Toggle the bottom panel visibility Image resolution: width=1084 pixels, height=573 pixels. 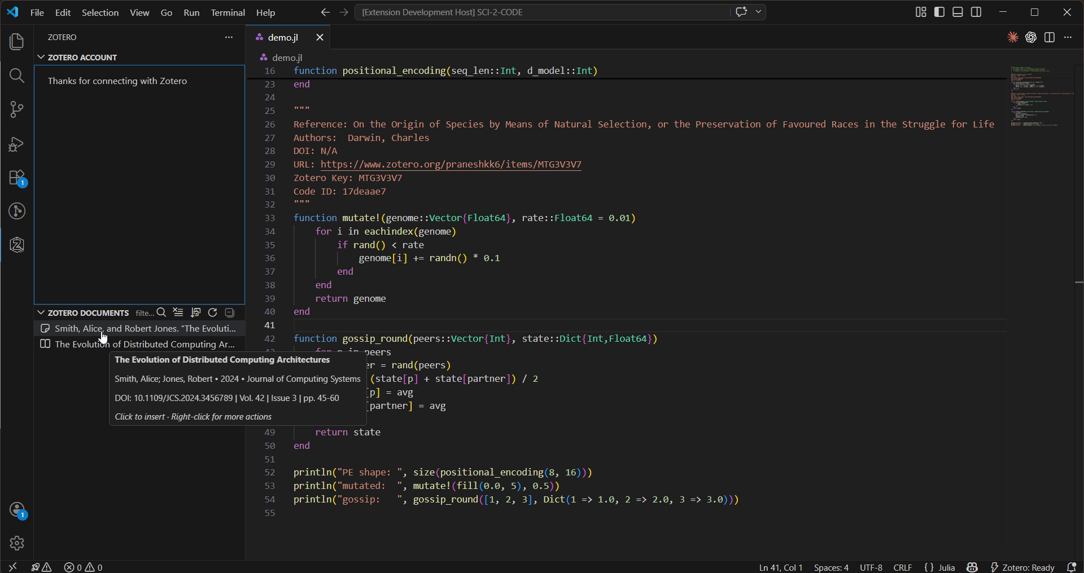[x=958, y=12]
